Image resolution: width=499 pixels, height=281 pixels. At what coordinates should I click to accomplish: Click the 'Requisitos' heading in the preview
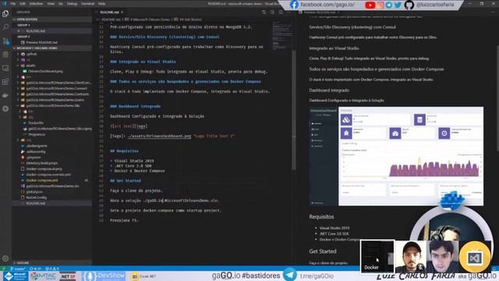pyautogui.click(x=321, y=217)
